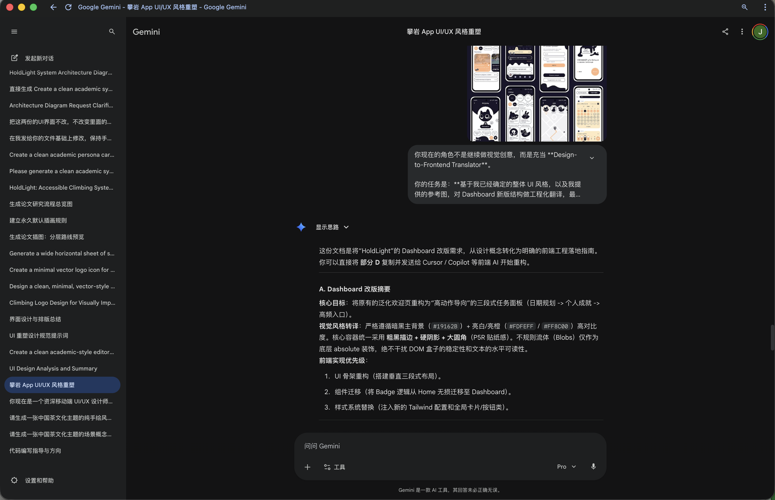Open the uploaded UI reference image thumbnail

coord(537,94)
